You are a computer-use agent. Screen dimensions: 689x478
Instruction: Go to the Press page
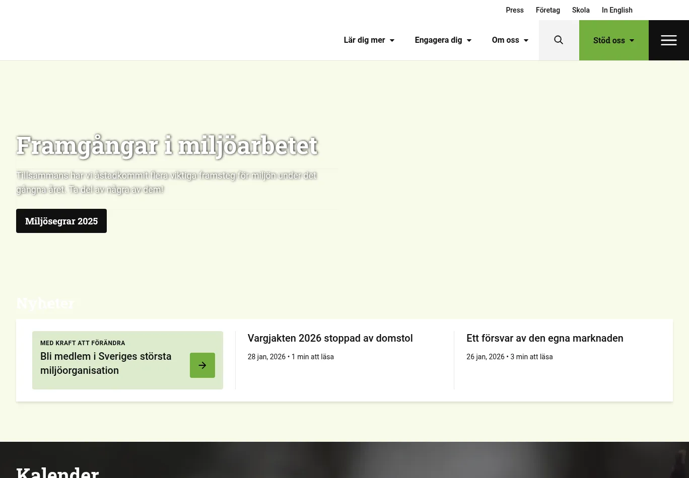pyautogui.click(x=515, y=10)
